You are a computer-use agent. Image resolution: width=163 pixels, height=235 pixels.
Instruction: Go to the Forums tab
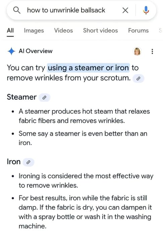[x=138, y=31]
